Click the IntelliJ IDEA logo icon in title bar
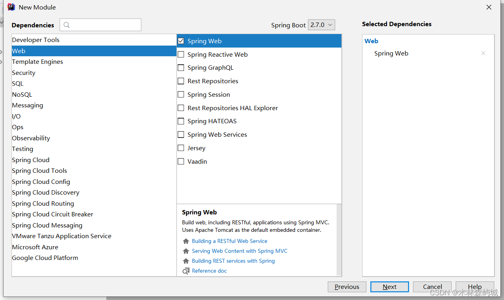The height and width of the screenshot is (300, 504). point(11,7)
